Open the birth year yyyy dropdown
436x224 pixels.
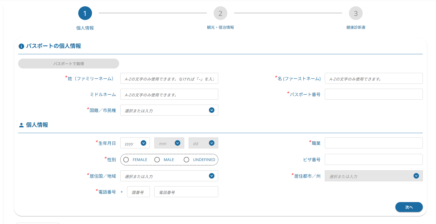pyautogui.click(x=135, y=143)
